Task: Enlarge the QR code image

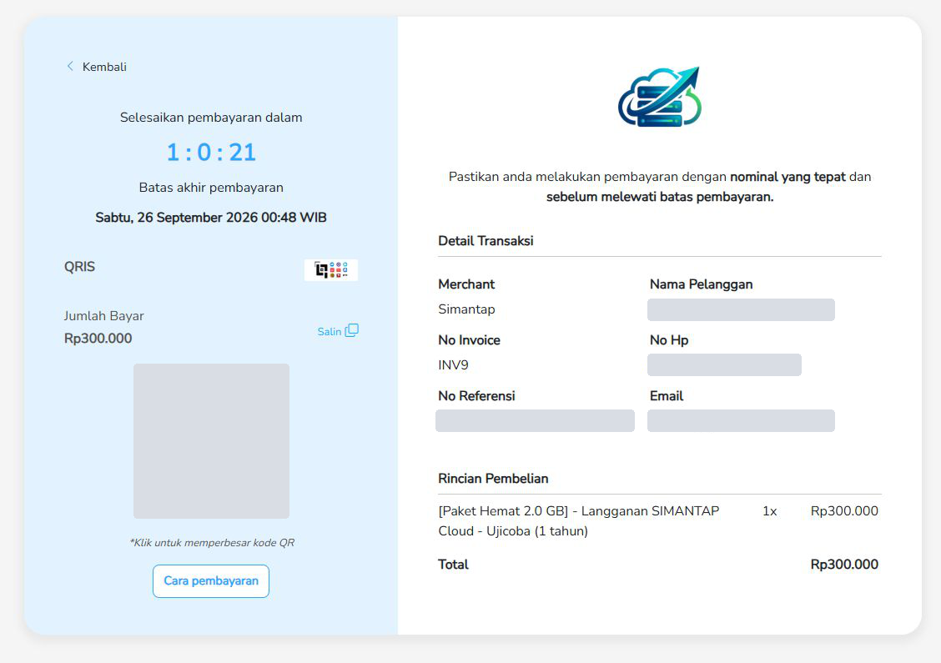Action: pos(211,441)
